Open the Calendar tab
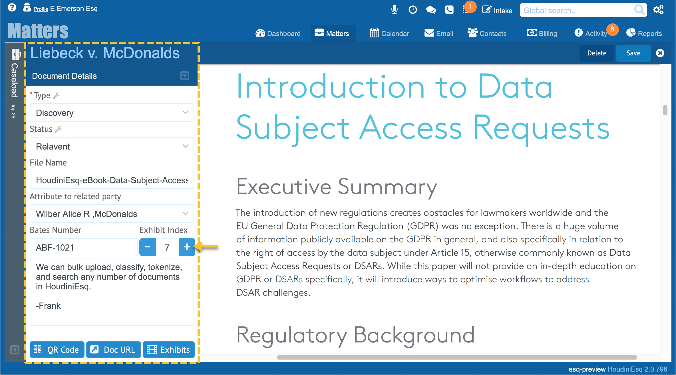Screen dimensions: 676x375 point(389,33)
